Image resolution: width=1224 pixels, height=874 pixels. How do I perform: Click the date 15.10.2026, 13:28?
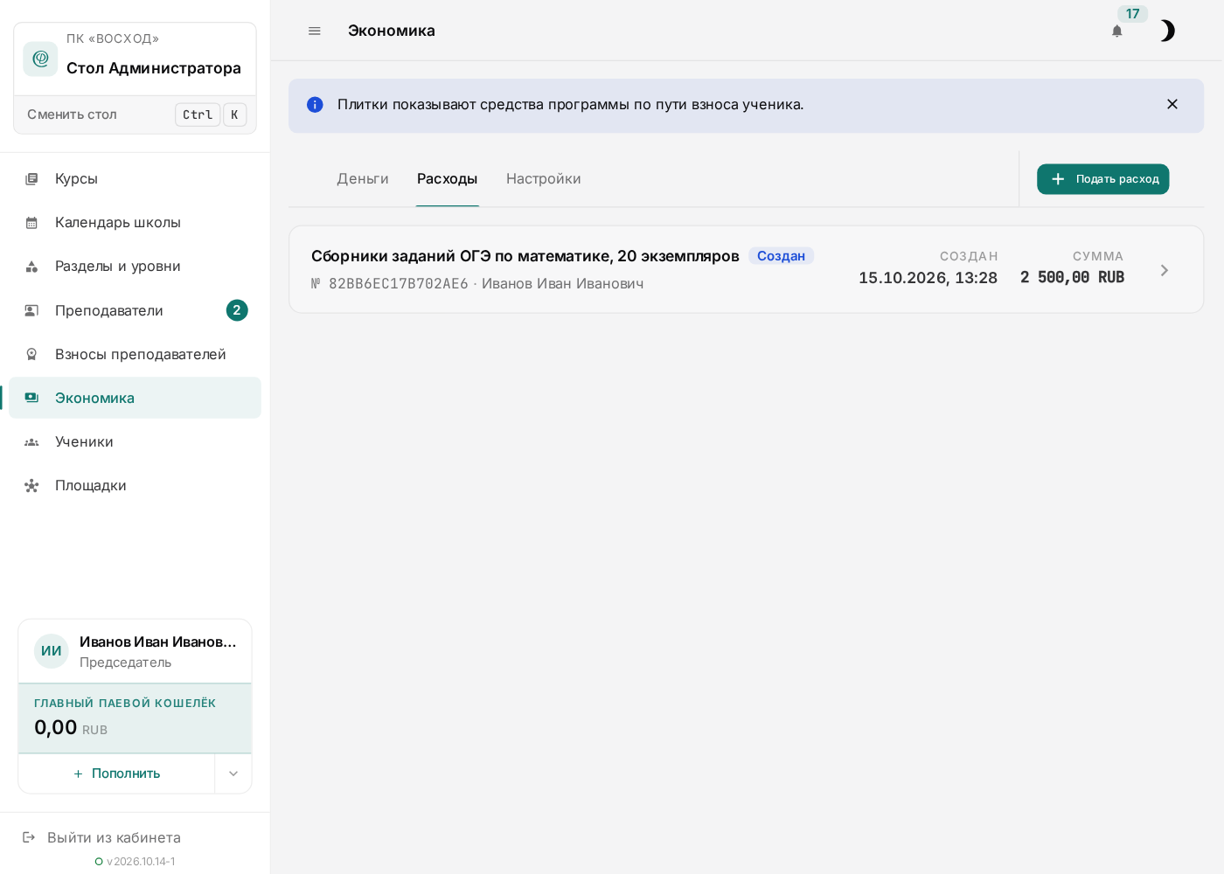click(x=928, y=278)
